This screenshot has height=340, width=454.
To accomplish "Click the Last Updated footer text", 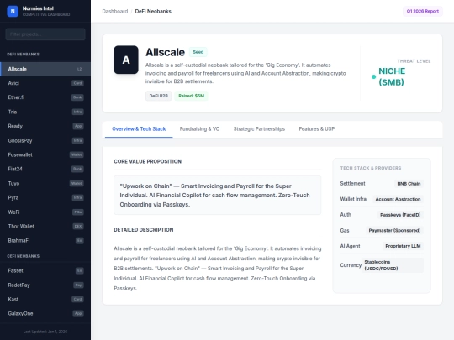I will (x=45, y=332).
